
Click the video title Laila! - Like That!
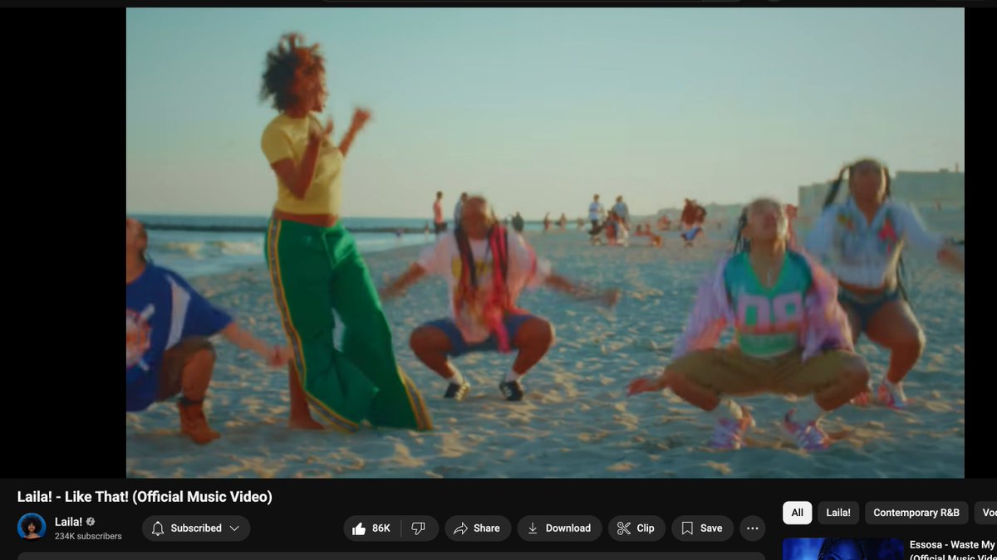coord(145,497)
